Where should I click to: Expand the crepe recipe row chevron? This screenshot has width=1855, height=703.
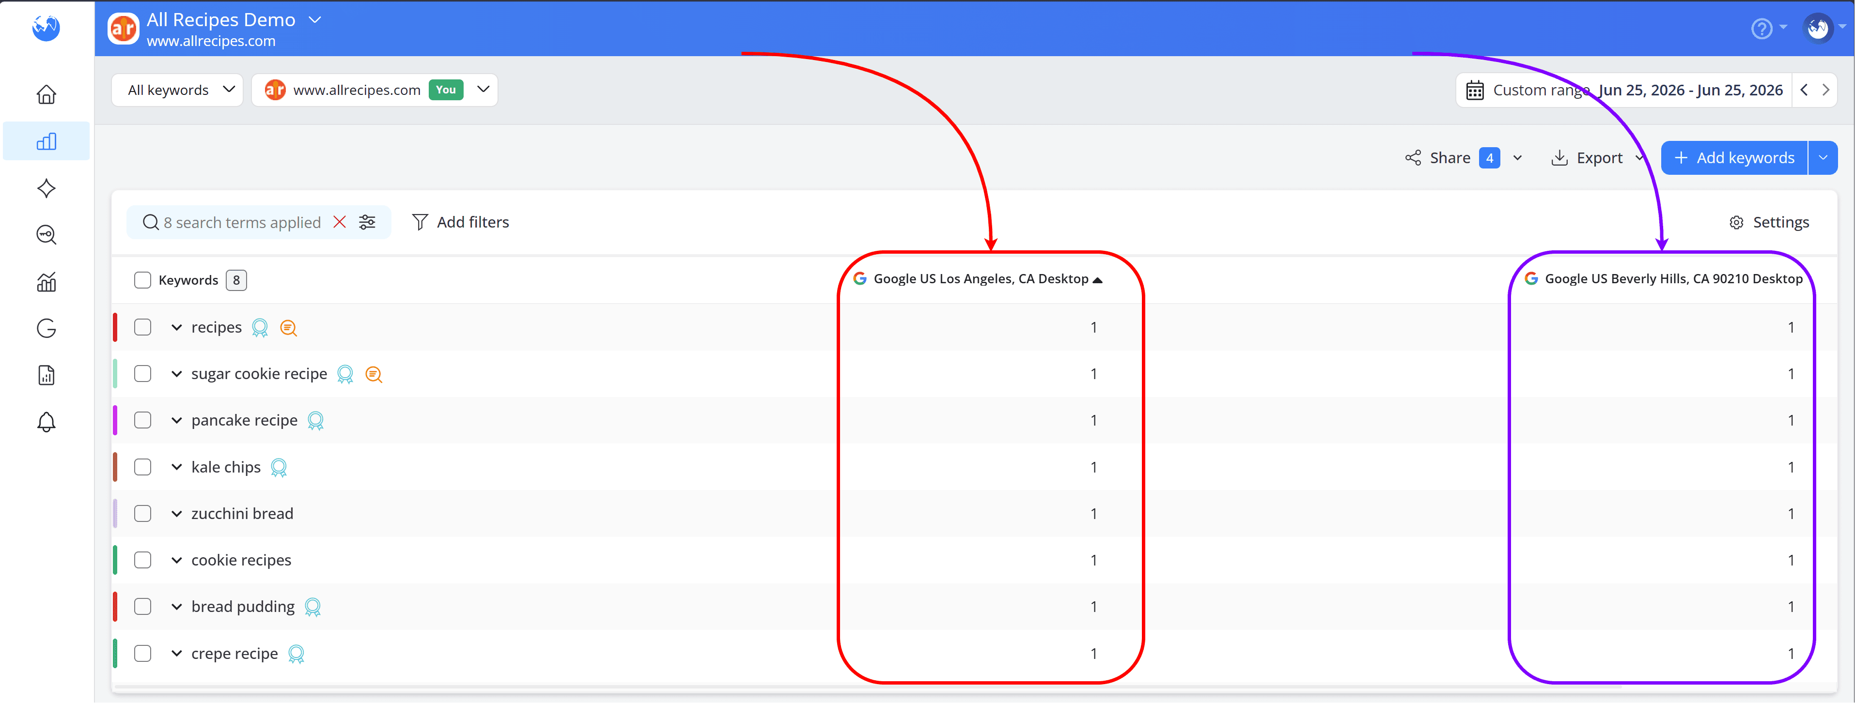(x=176, y=653)
